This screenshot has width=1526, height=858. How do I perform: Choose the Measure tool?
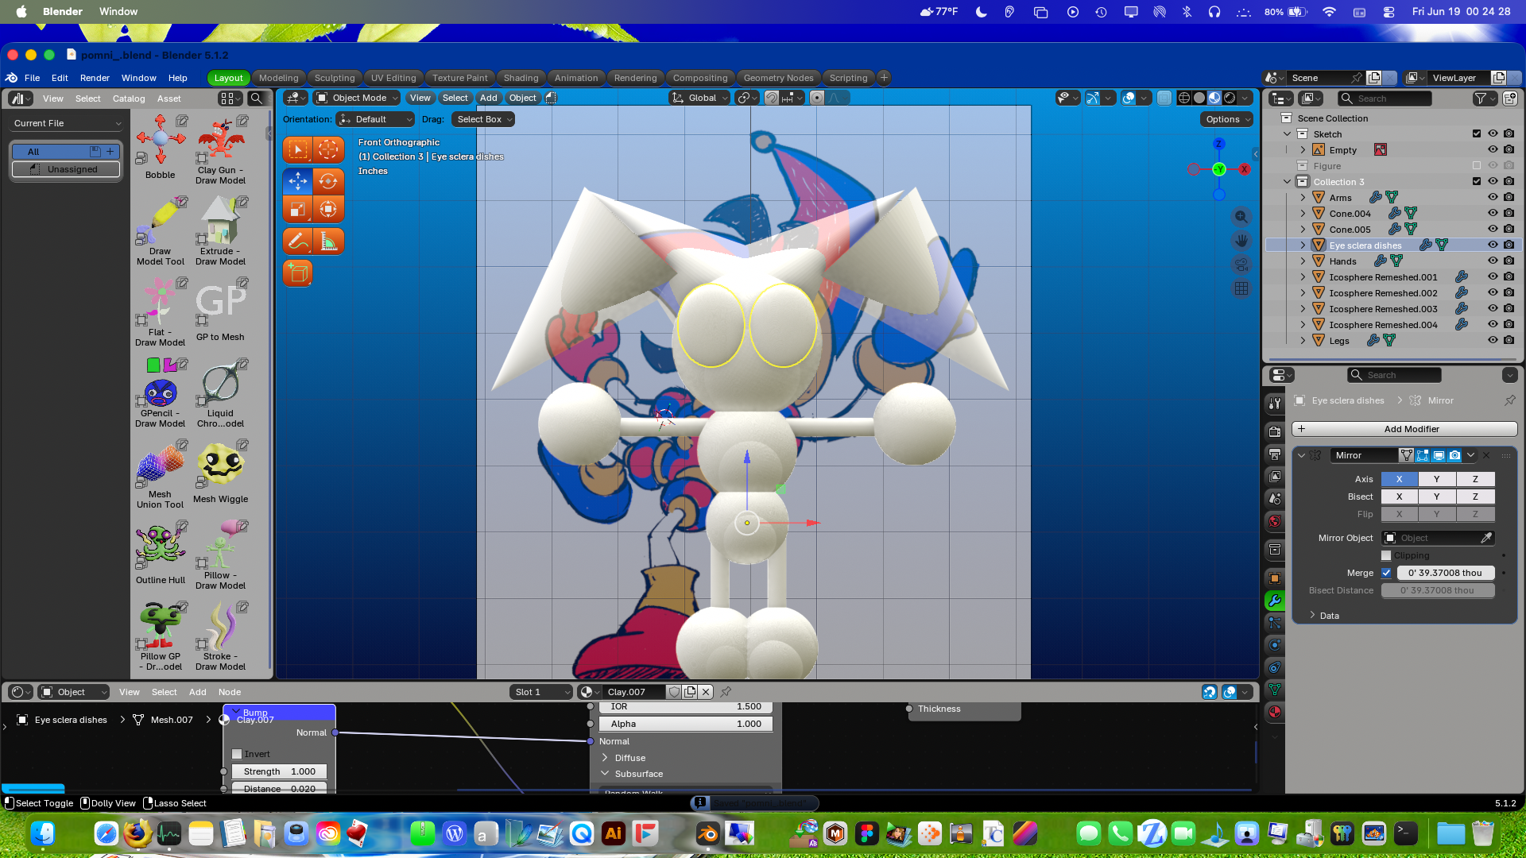(x=327, y=242)
